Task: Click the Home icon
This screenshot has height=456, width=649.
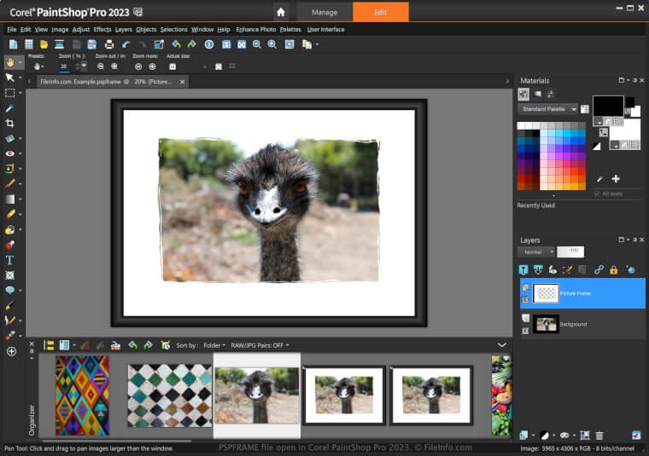Action: pyautogui.click(x=281, y=12)
